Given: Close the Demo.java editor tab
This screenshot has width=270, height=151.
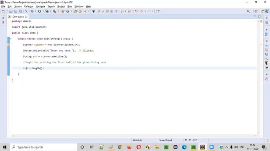Looking at the screenshot, I should point(26,17).
